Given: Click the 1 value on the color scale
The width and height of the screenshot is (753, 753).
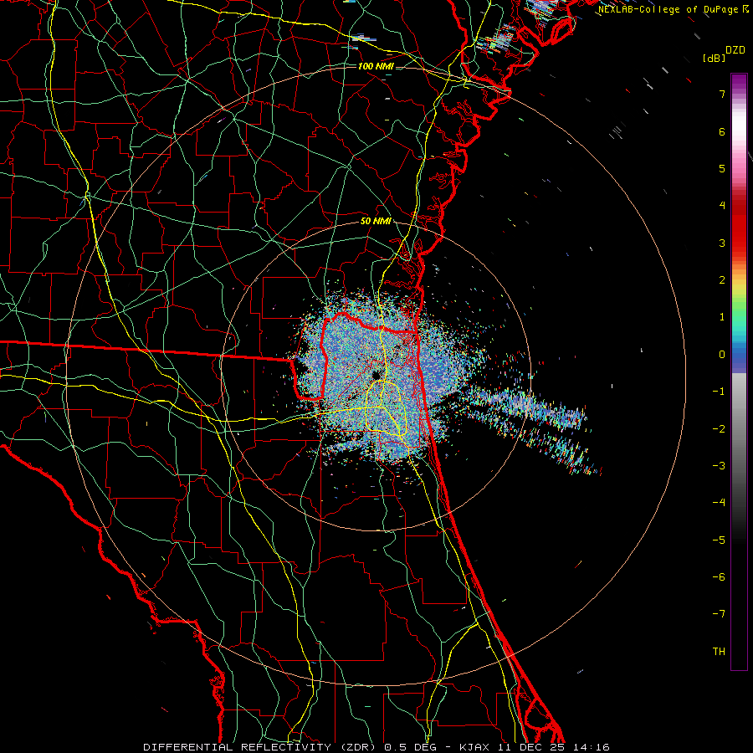Looking at the screenshot, I should click(722, 317).
